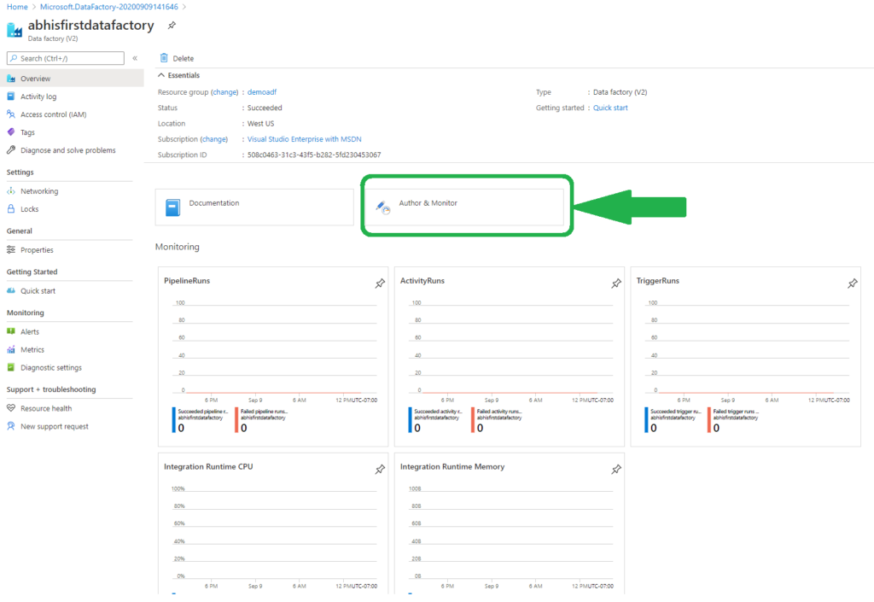Open Diagnostic settings in sidebar
The height and width of the screenshot is (602, 874).
point(51,368)
